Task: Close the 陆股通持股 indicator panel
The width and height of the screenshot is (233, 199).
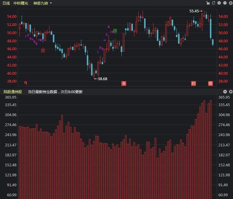Action: [225, 92]
